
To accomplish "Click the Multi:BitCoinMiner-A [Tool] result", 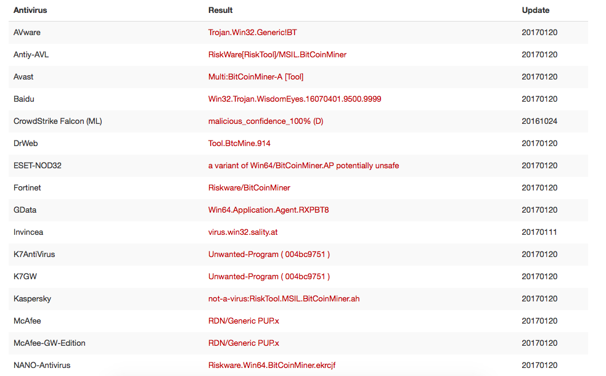I will pyautogui.click(x=256, y=77).
